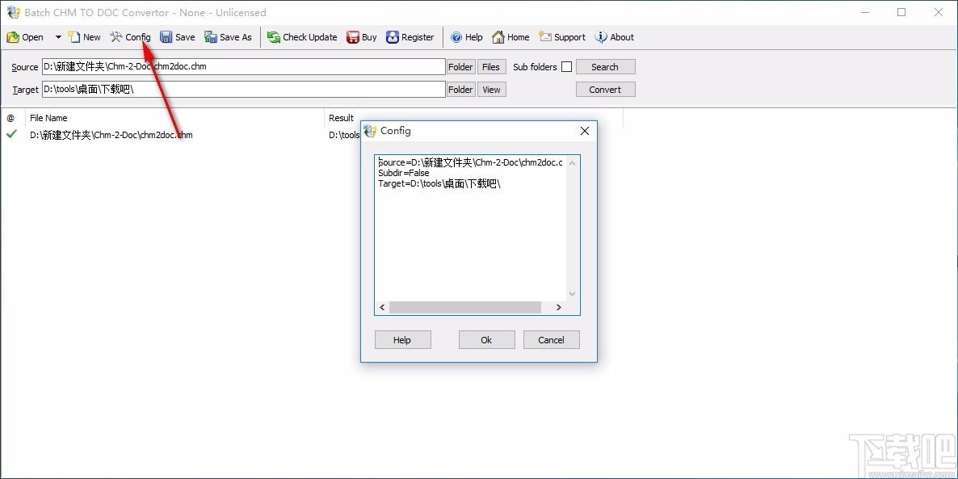958x479 pixels.
Task: Open the Config tool in toolbar
Action: pos(130,37)
